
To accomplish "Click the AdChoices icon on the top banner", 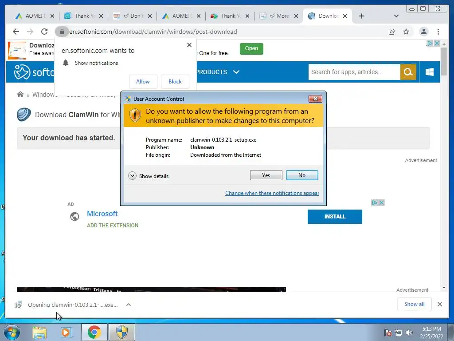I will [430, 43].
